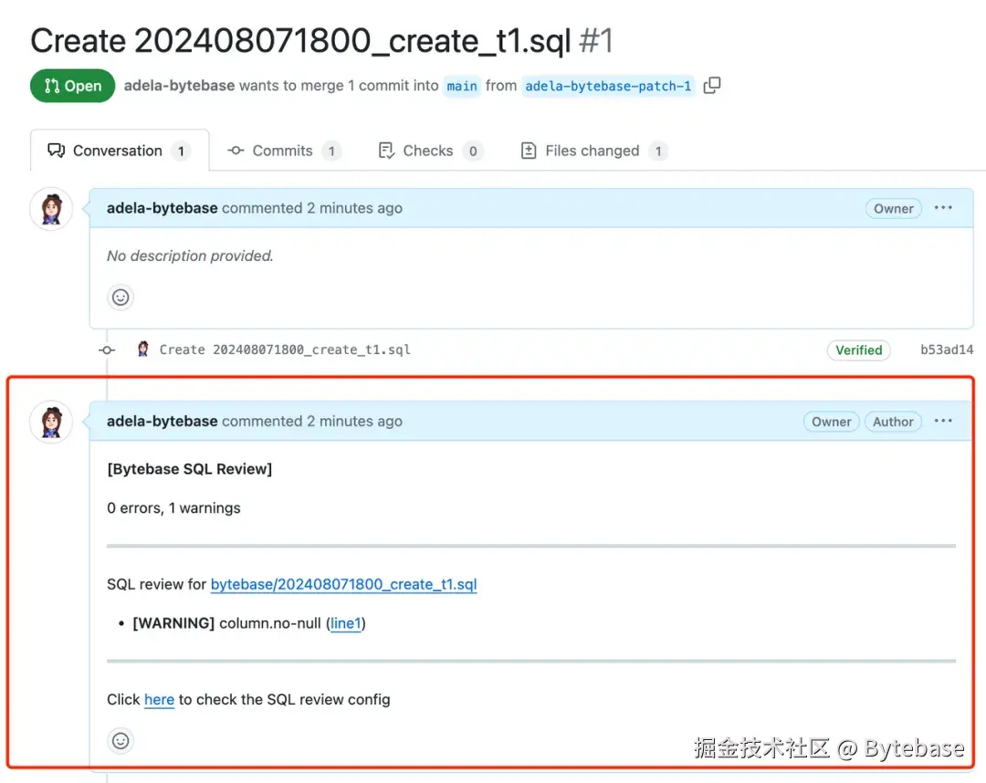Viewport: 986px width, 783px height.
Task: Click the #1 pull request number
Action: [x=595, y=41]
